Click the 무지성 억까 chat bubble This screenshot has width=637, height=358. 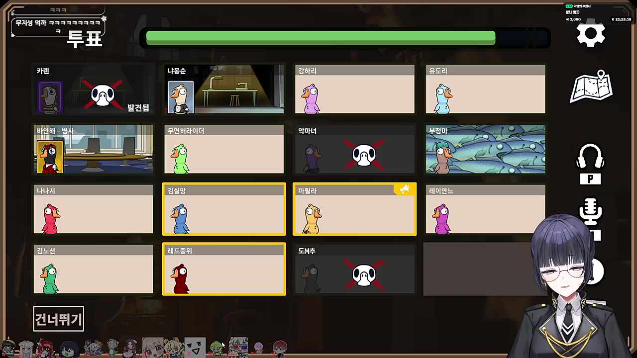(58, 26)
